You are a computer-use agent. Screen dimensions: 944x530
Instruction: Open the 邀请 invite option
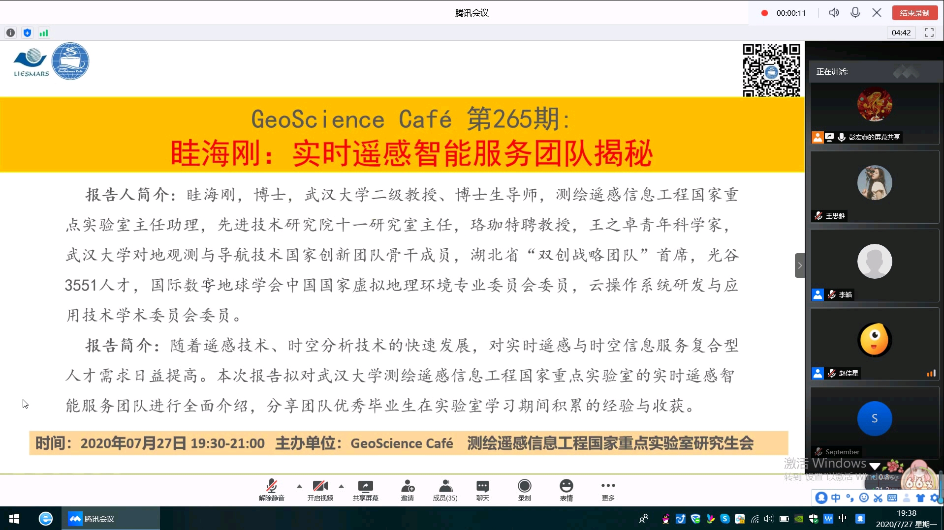[x=408, y=490]
